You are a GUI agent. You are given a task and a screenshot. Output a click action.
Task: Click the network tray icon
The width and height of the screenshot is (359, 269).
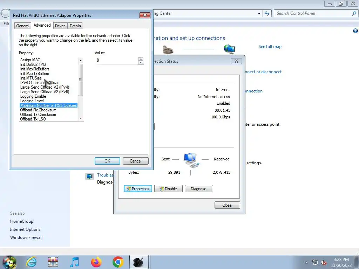(x=315, y=262)
